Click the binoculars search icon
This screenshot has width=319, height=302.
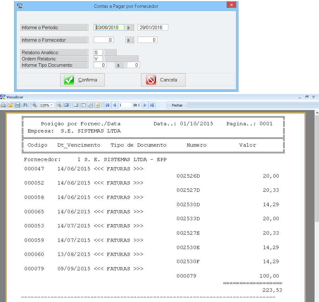point(25,105)
